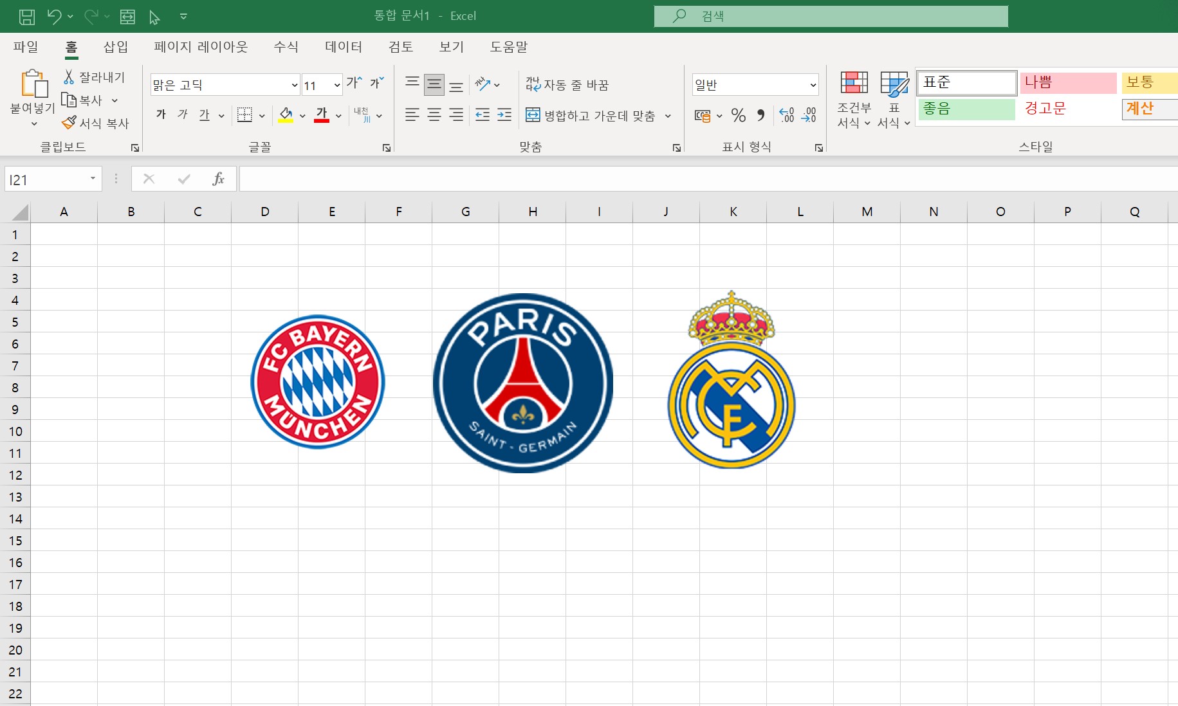Toggle Italic (가) formatting
This screenshot has height=706, width=1178.
point(183,114)
